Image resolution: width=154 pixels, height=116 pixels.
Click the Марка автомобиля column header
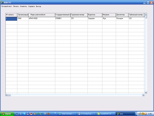coord(42,15)
